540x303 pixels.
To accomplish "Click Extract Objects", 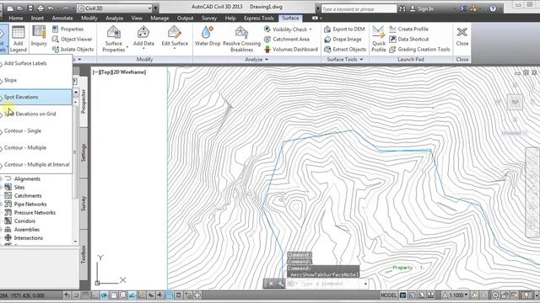I will (345, 49).
